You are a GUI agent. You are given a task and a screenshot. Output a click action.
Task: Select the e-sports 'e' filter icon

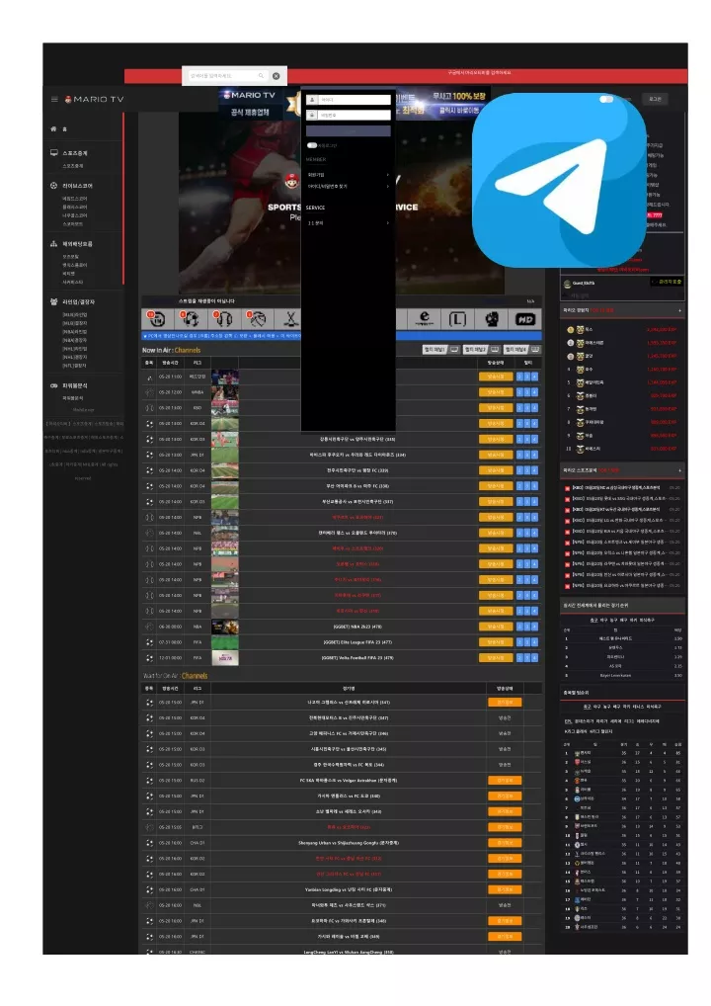424,318
